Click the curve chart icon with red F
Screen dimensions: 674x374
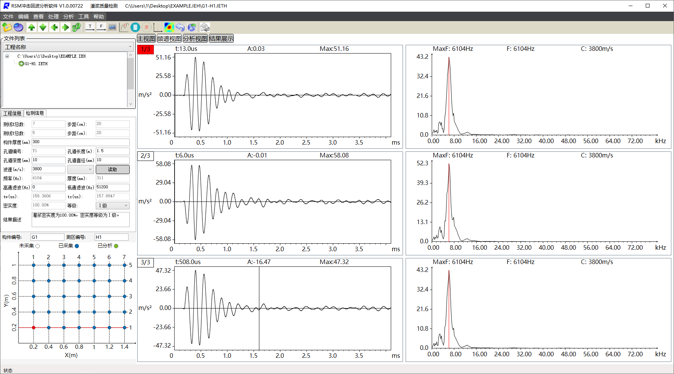pos(124,27)
